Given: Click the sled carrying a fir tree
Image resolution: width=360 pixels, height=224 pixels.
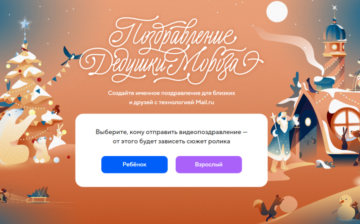Looking at the screenshot, I should point(38,195).
